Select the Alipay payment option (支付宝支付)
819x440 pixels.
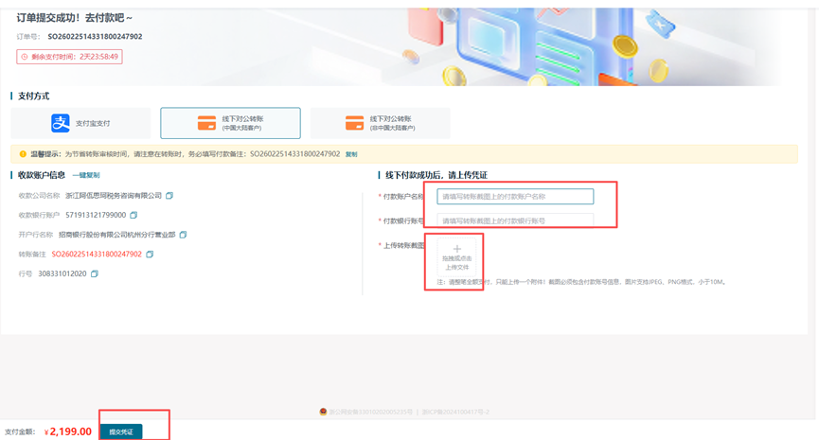click(80, 123)
